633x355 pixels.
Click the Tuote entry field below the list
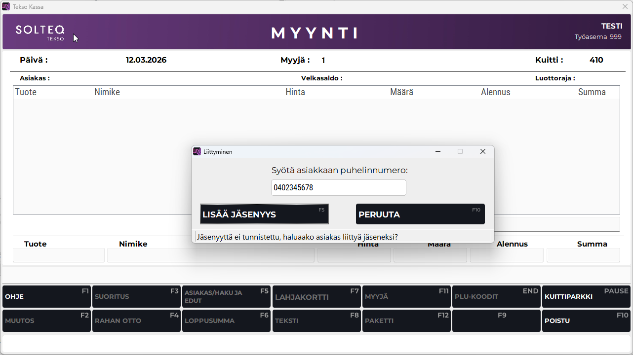click(59, 255)
